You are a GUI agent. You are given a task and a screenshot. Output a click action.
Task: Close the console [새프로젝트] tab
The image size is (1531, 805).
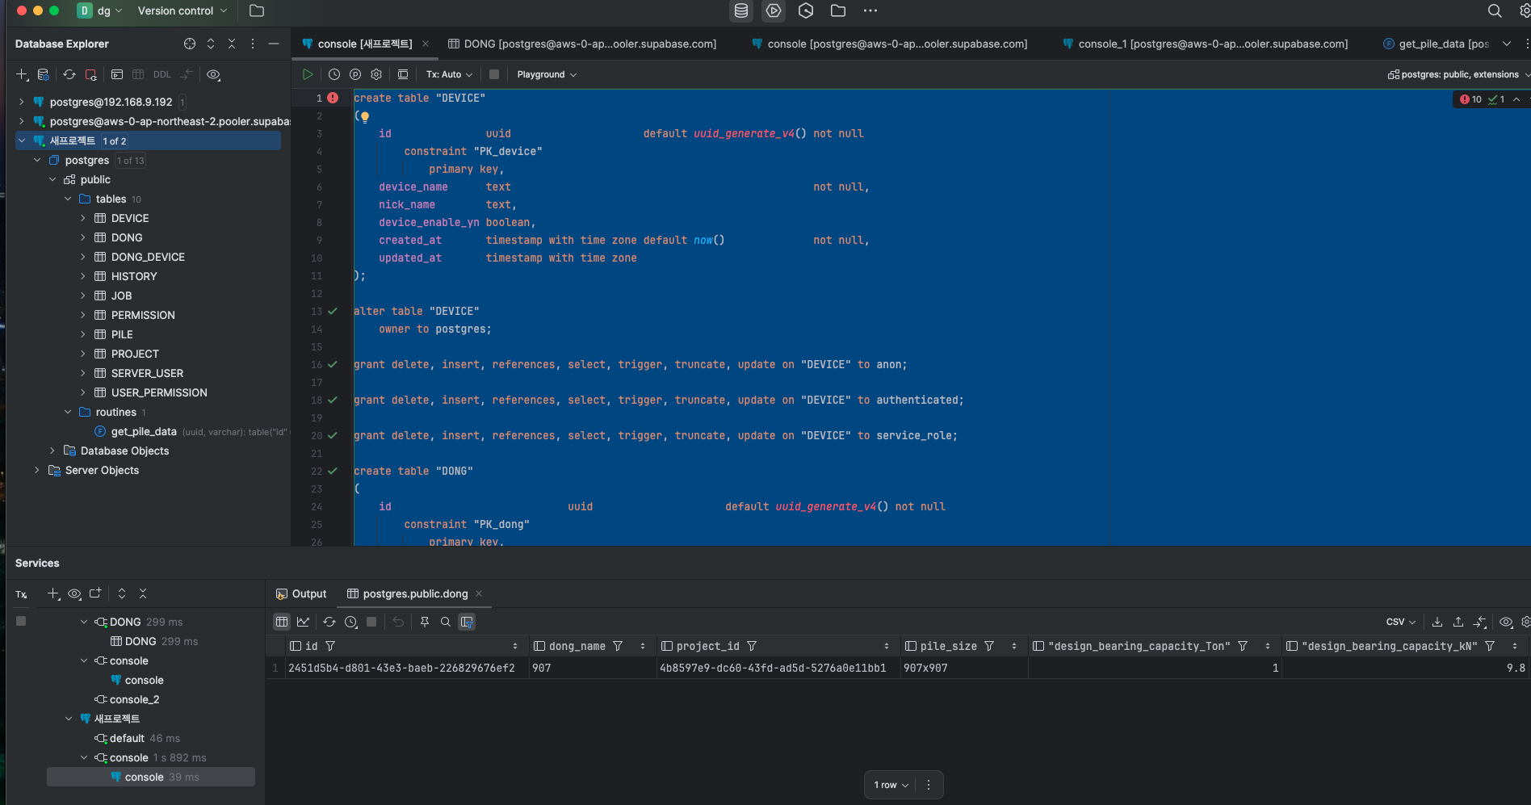click(426, 44)
